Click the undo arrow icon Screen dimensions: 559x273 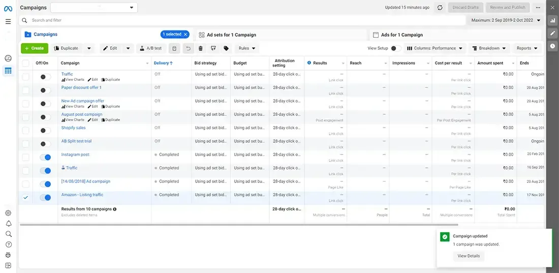point(188,48)
